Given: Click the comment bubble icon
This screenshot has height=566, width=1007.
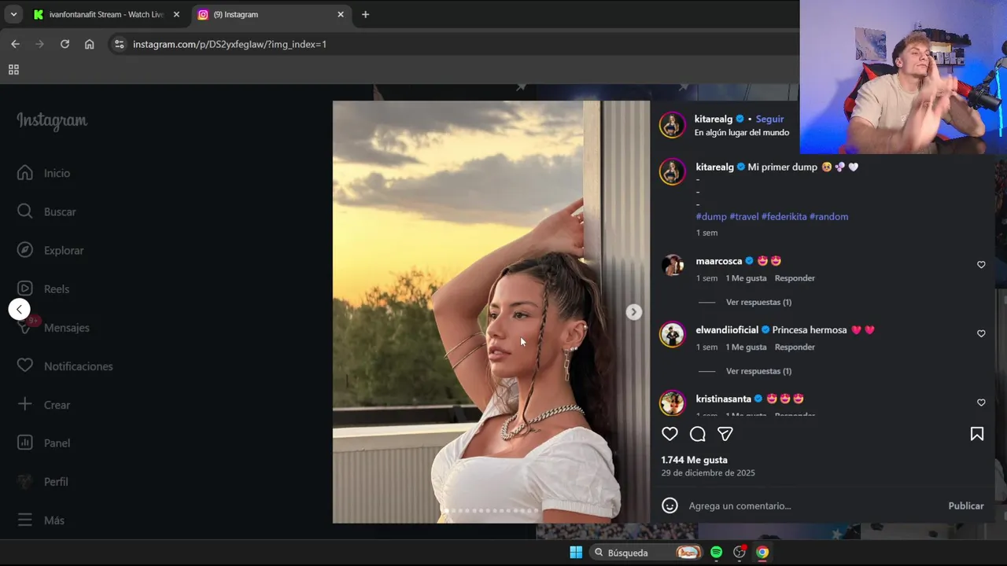Looking at the screenshot, I should coord(698,434).
